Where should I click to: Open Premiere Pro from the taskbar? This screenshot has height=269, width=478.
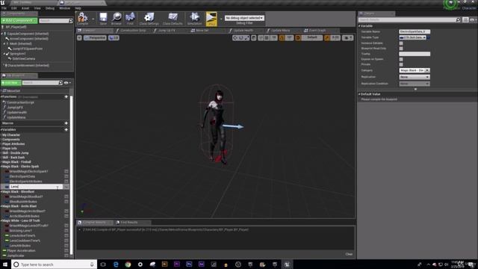(177, 265)
